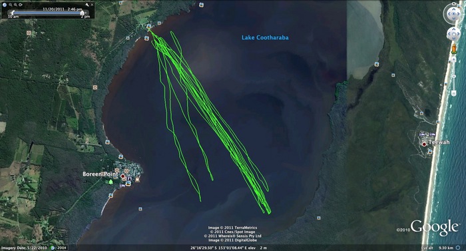Select the Street View pegman icon
This screenshot has width=466, height=251.
(454, 49)
